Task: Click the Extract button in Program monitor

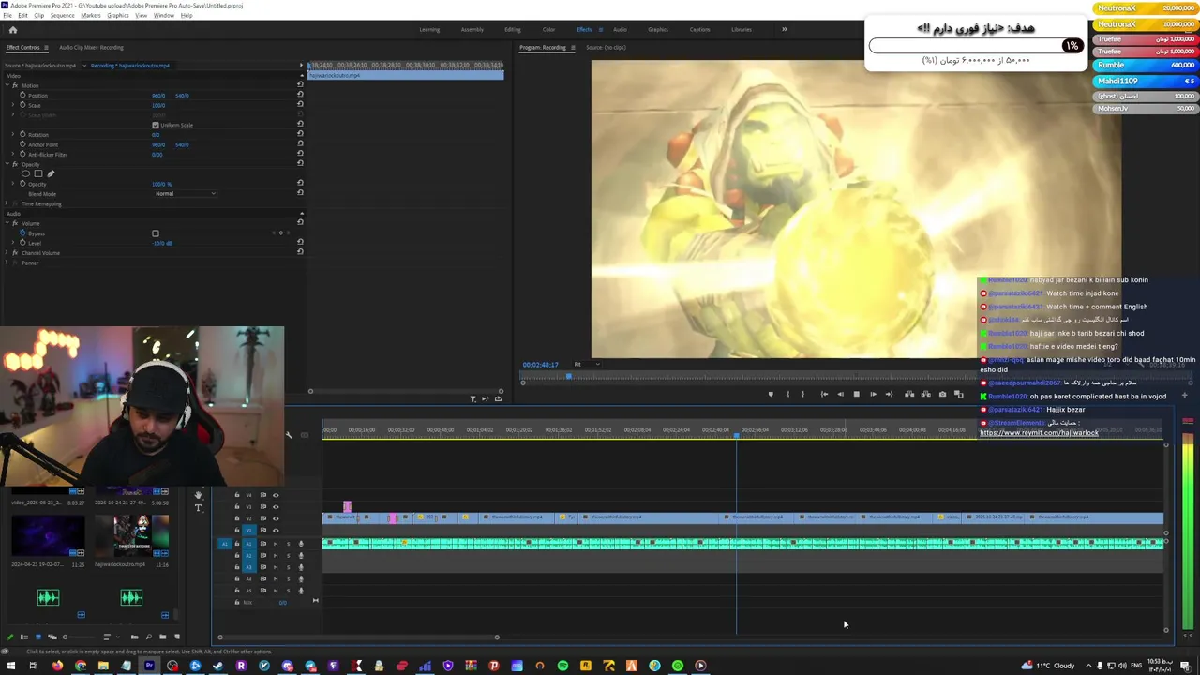Action: (x=925, y=394)
